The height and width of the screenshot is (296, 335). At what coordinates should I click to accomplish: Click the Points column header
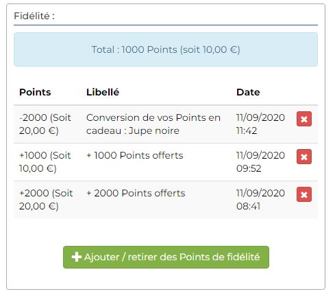35,92
